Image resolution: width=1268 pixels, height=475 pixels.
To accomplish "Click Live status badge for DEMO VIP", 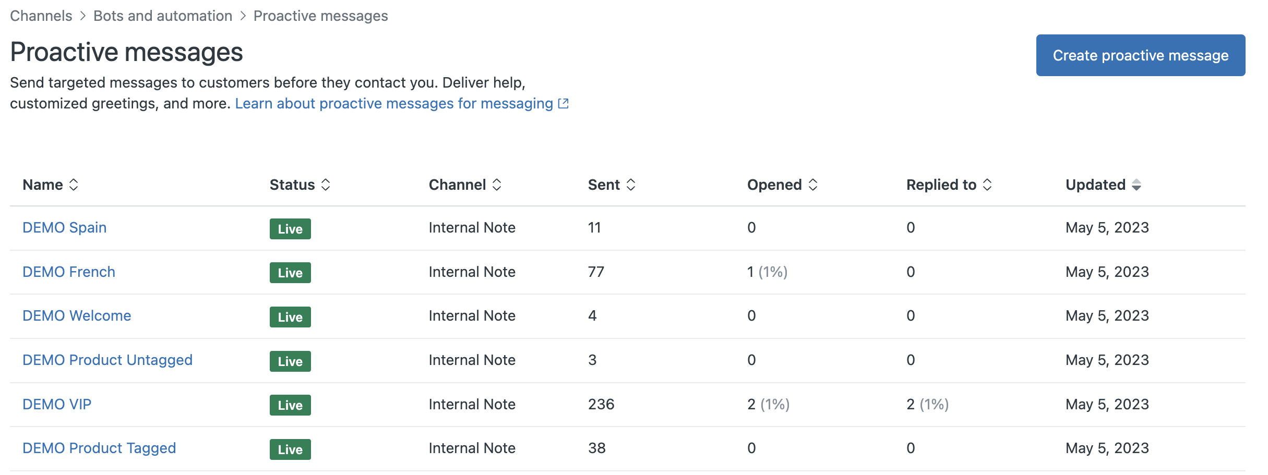I will click(x=290, y=405).
